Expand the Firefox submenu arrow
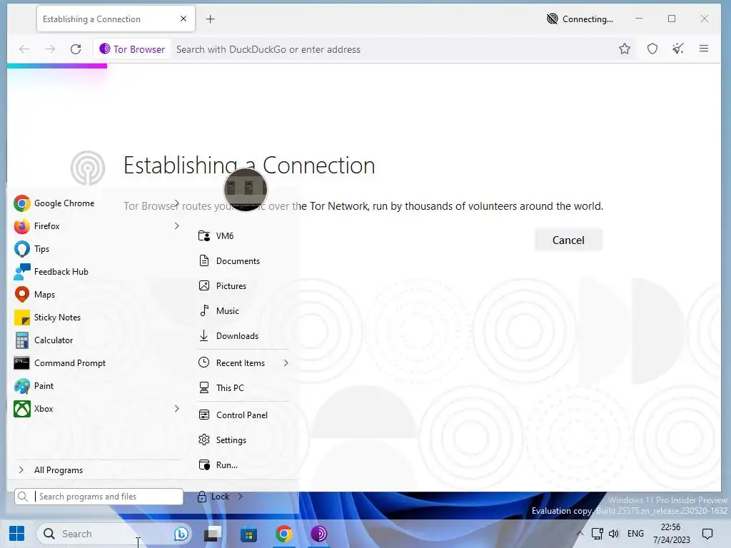The width and height of the screenshot is (731, 548). 177,226
